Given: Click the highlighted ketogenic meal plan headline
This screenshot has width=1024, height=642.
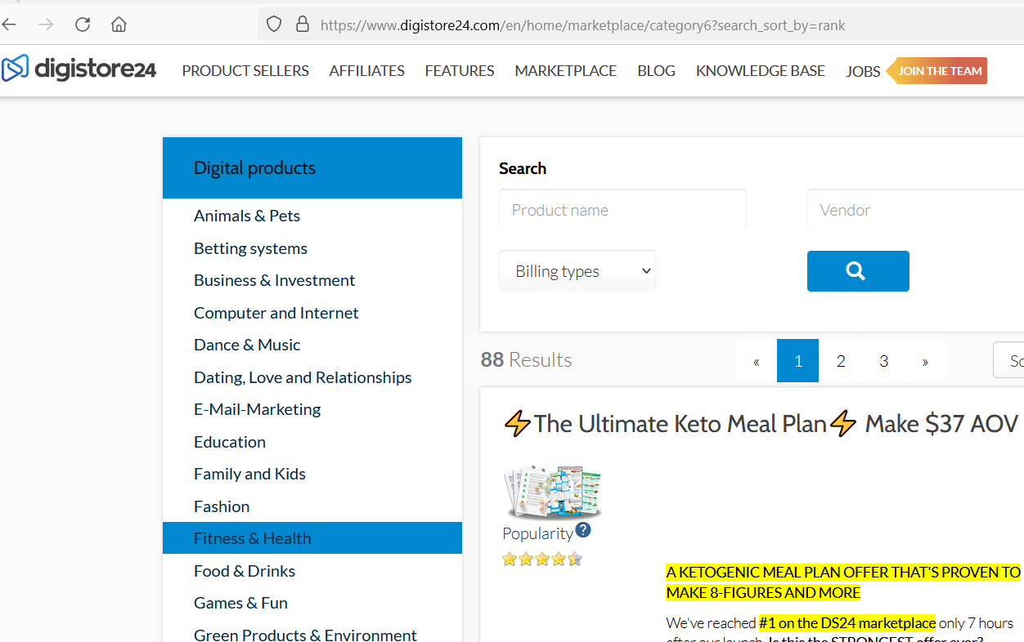Looking at the screenshot, I should [843, 582].
